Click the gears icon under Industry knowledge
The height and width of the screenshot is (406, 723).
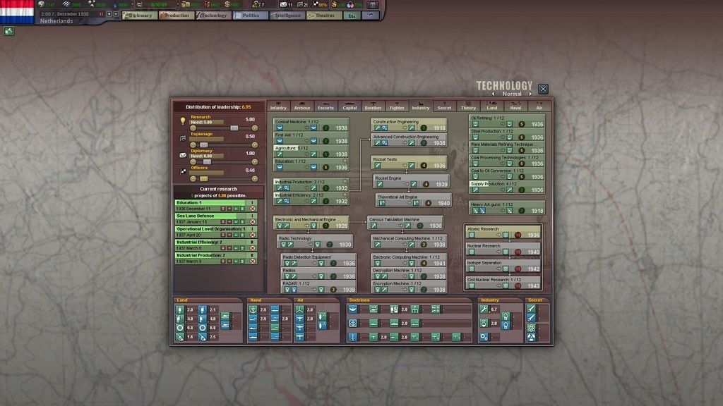(x=483, y=337)
